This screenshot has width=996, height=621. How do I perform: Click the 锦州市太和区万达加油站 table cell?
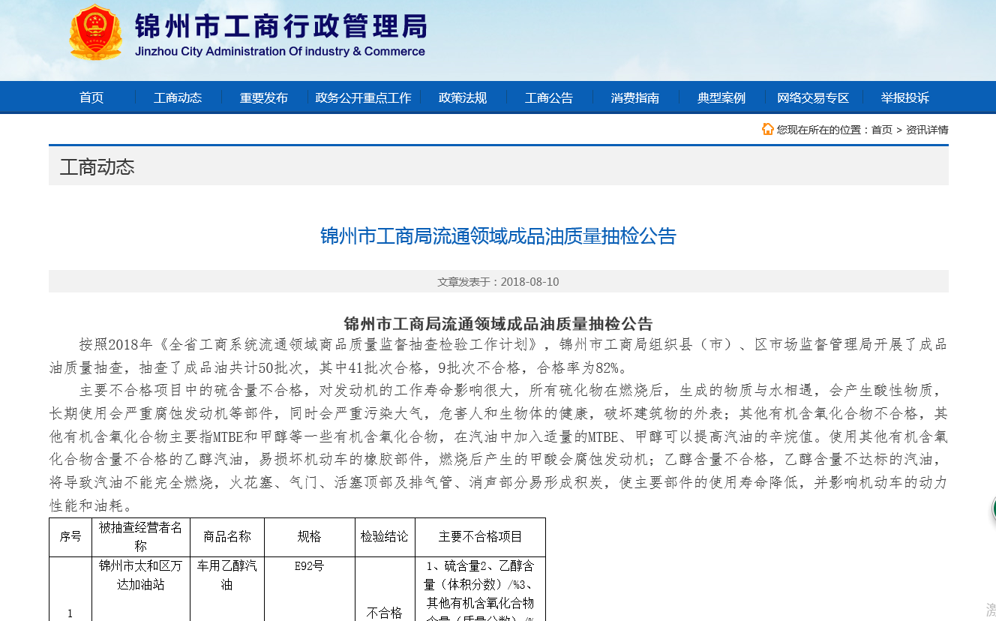click(x=141, y=574)
